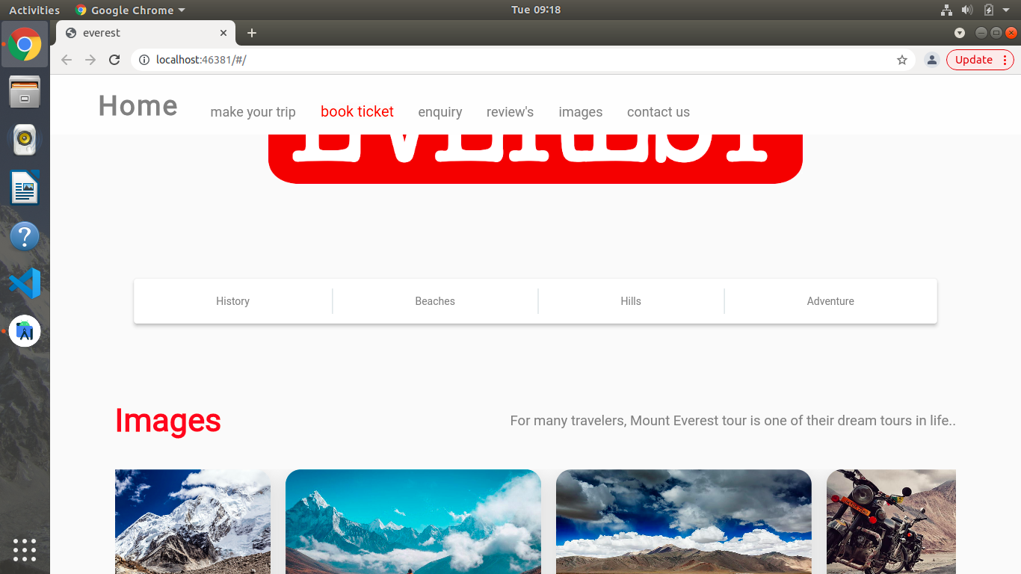Viewport: 1021px width, 574px height.
Task: Open the Google Chrome application menu dropdown
Action: (129, 10)
